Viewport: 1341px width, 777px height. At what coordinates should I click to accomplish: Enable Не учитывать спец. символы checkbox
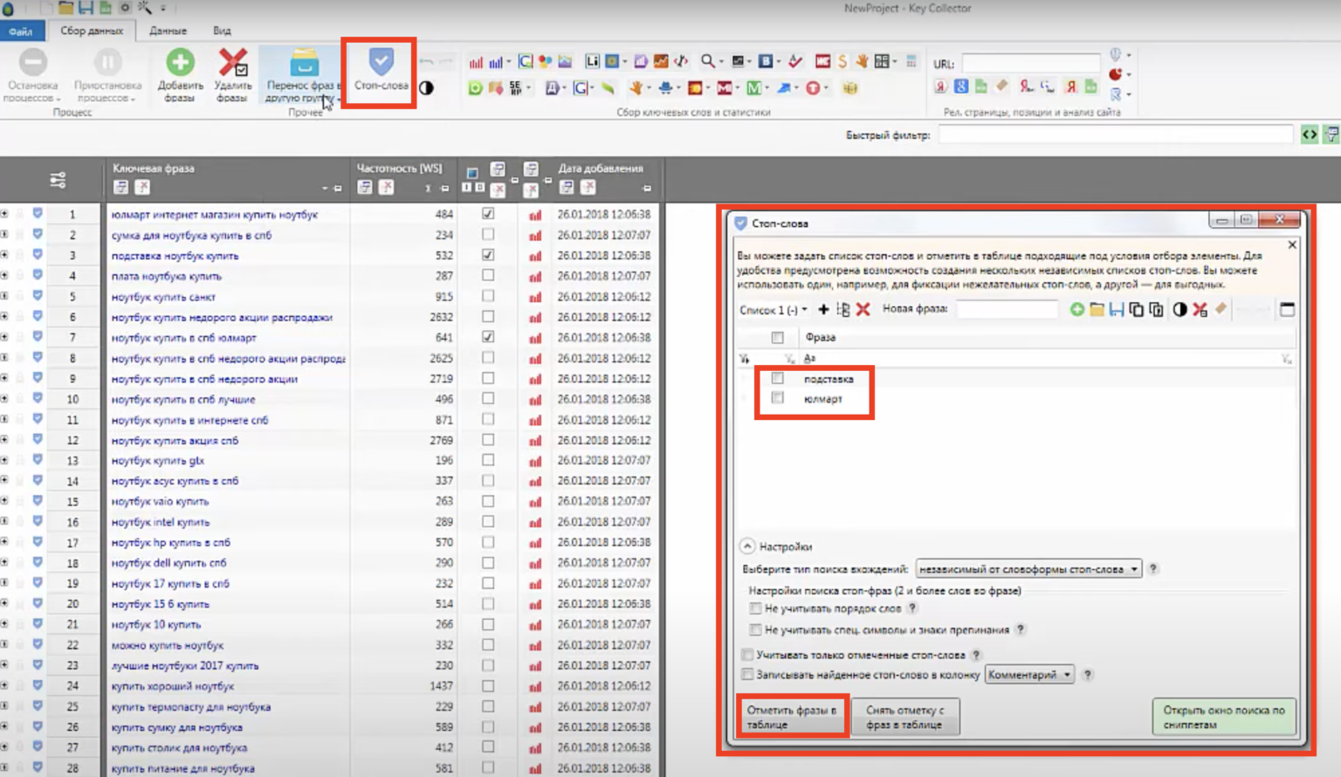click(755, 629)
